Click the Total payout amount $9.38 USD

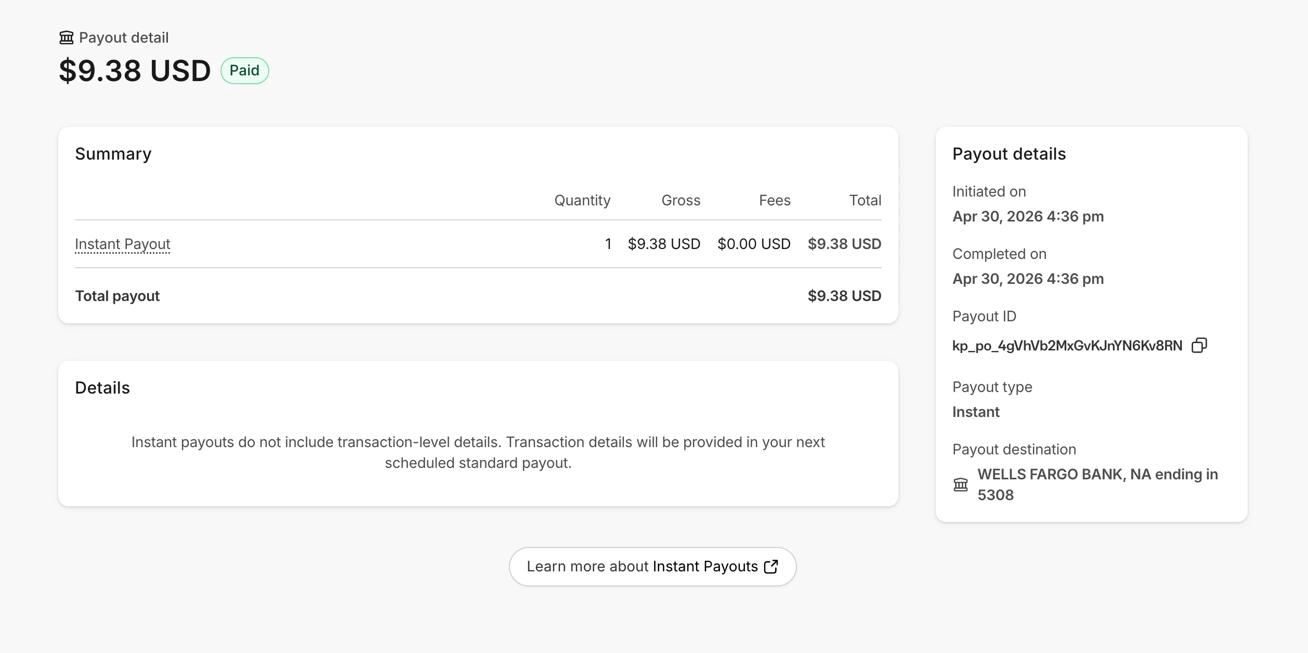[844, 296]
